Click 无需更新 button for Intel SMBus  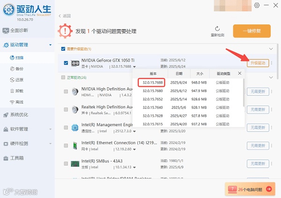[258, 164]
